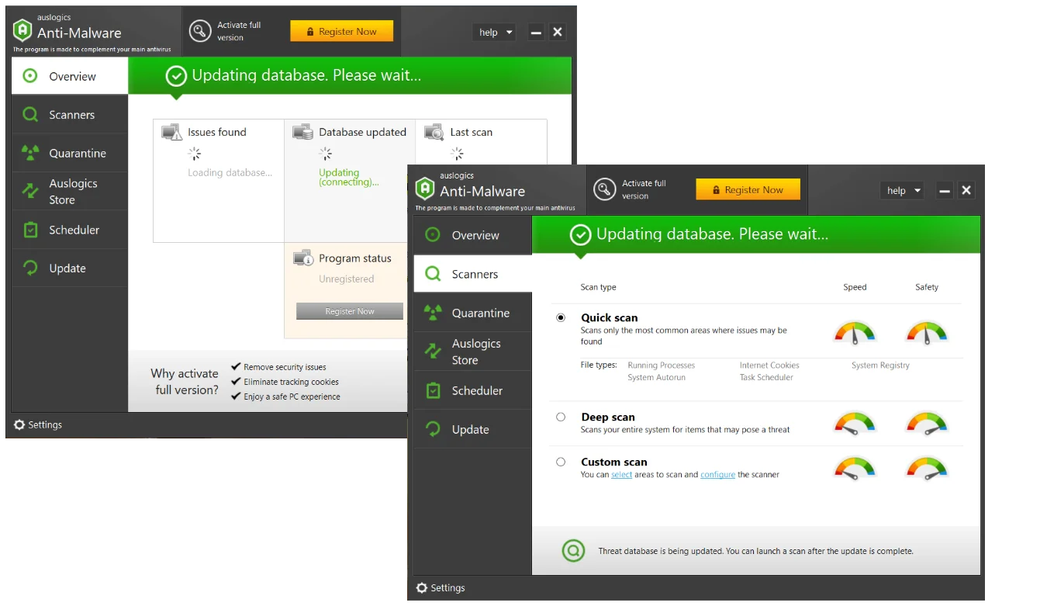
Task: Go to Quarantine tab in front window
Action: pyautogui.click(x=473, y=313)
